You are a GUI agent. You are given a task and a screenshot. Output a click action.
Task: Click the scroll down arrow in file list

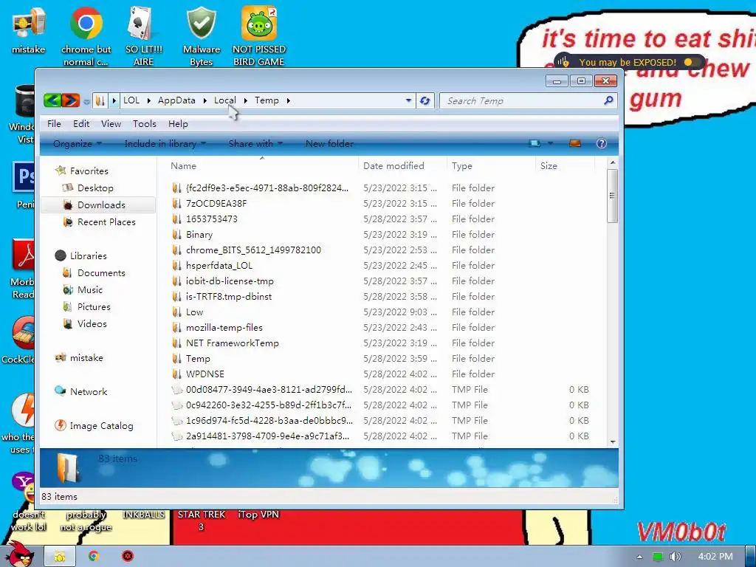[612, 441]
